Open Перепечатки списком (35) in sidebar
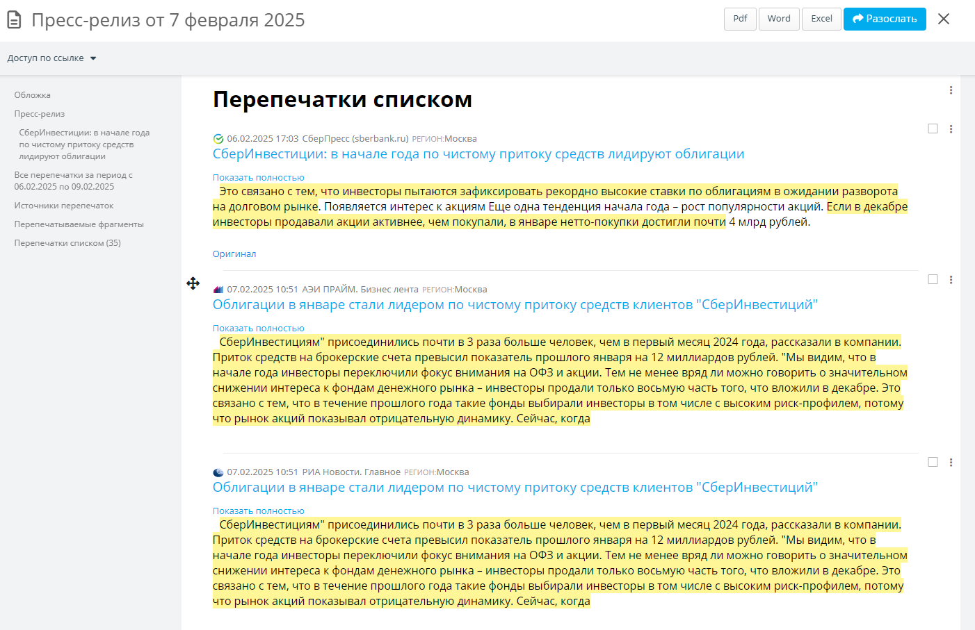The width and height of the screenshot is (975, 630). (x=67, y=243)
